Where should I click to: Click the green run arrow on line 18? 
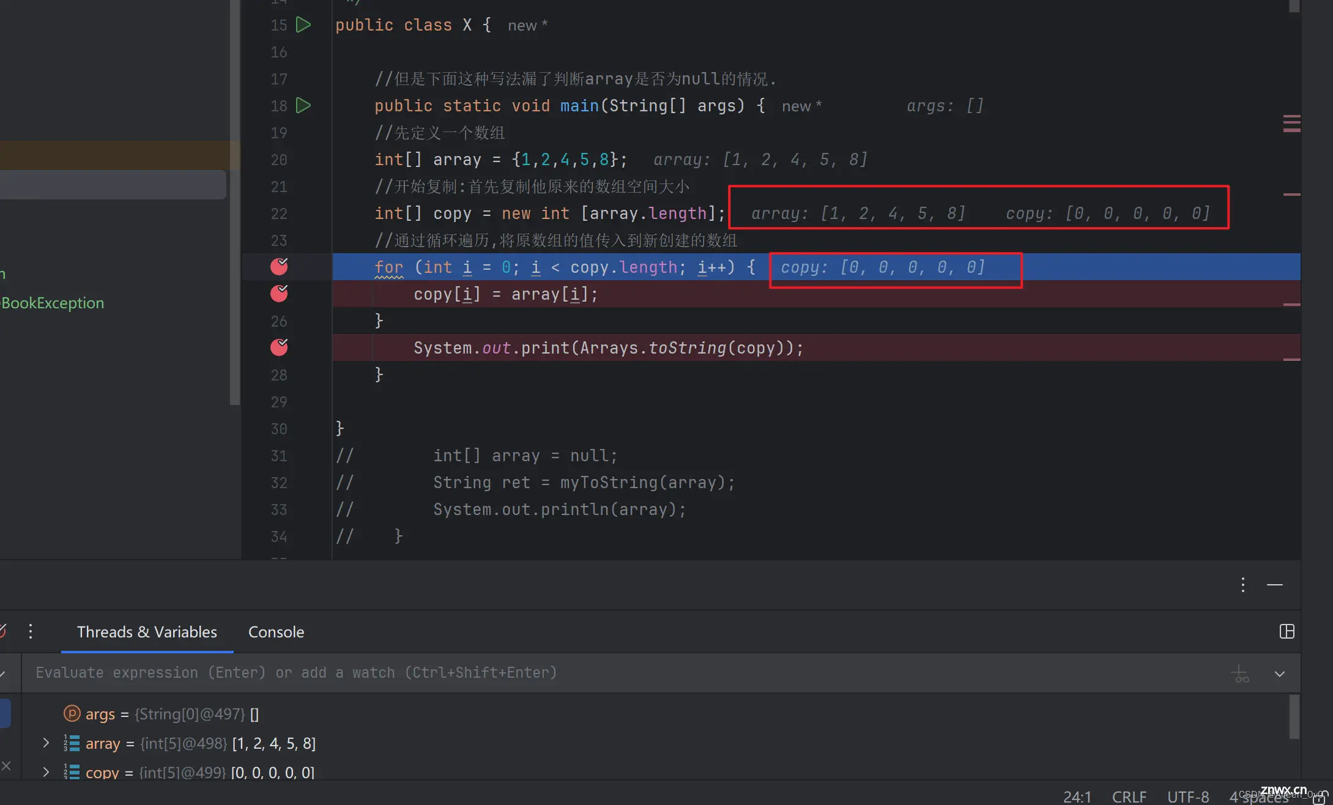(x=304, y=105)
